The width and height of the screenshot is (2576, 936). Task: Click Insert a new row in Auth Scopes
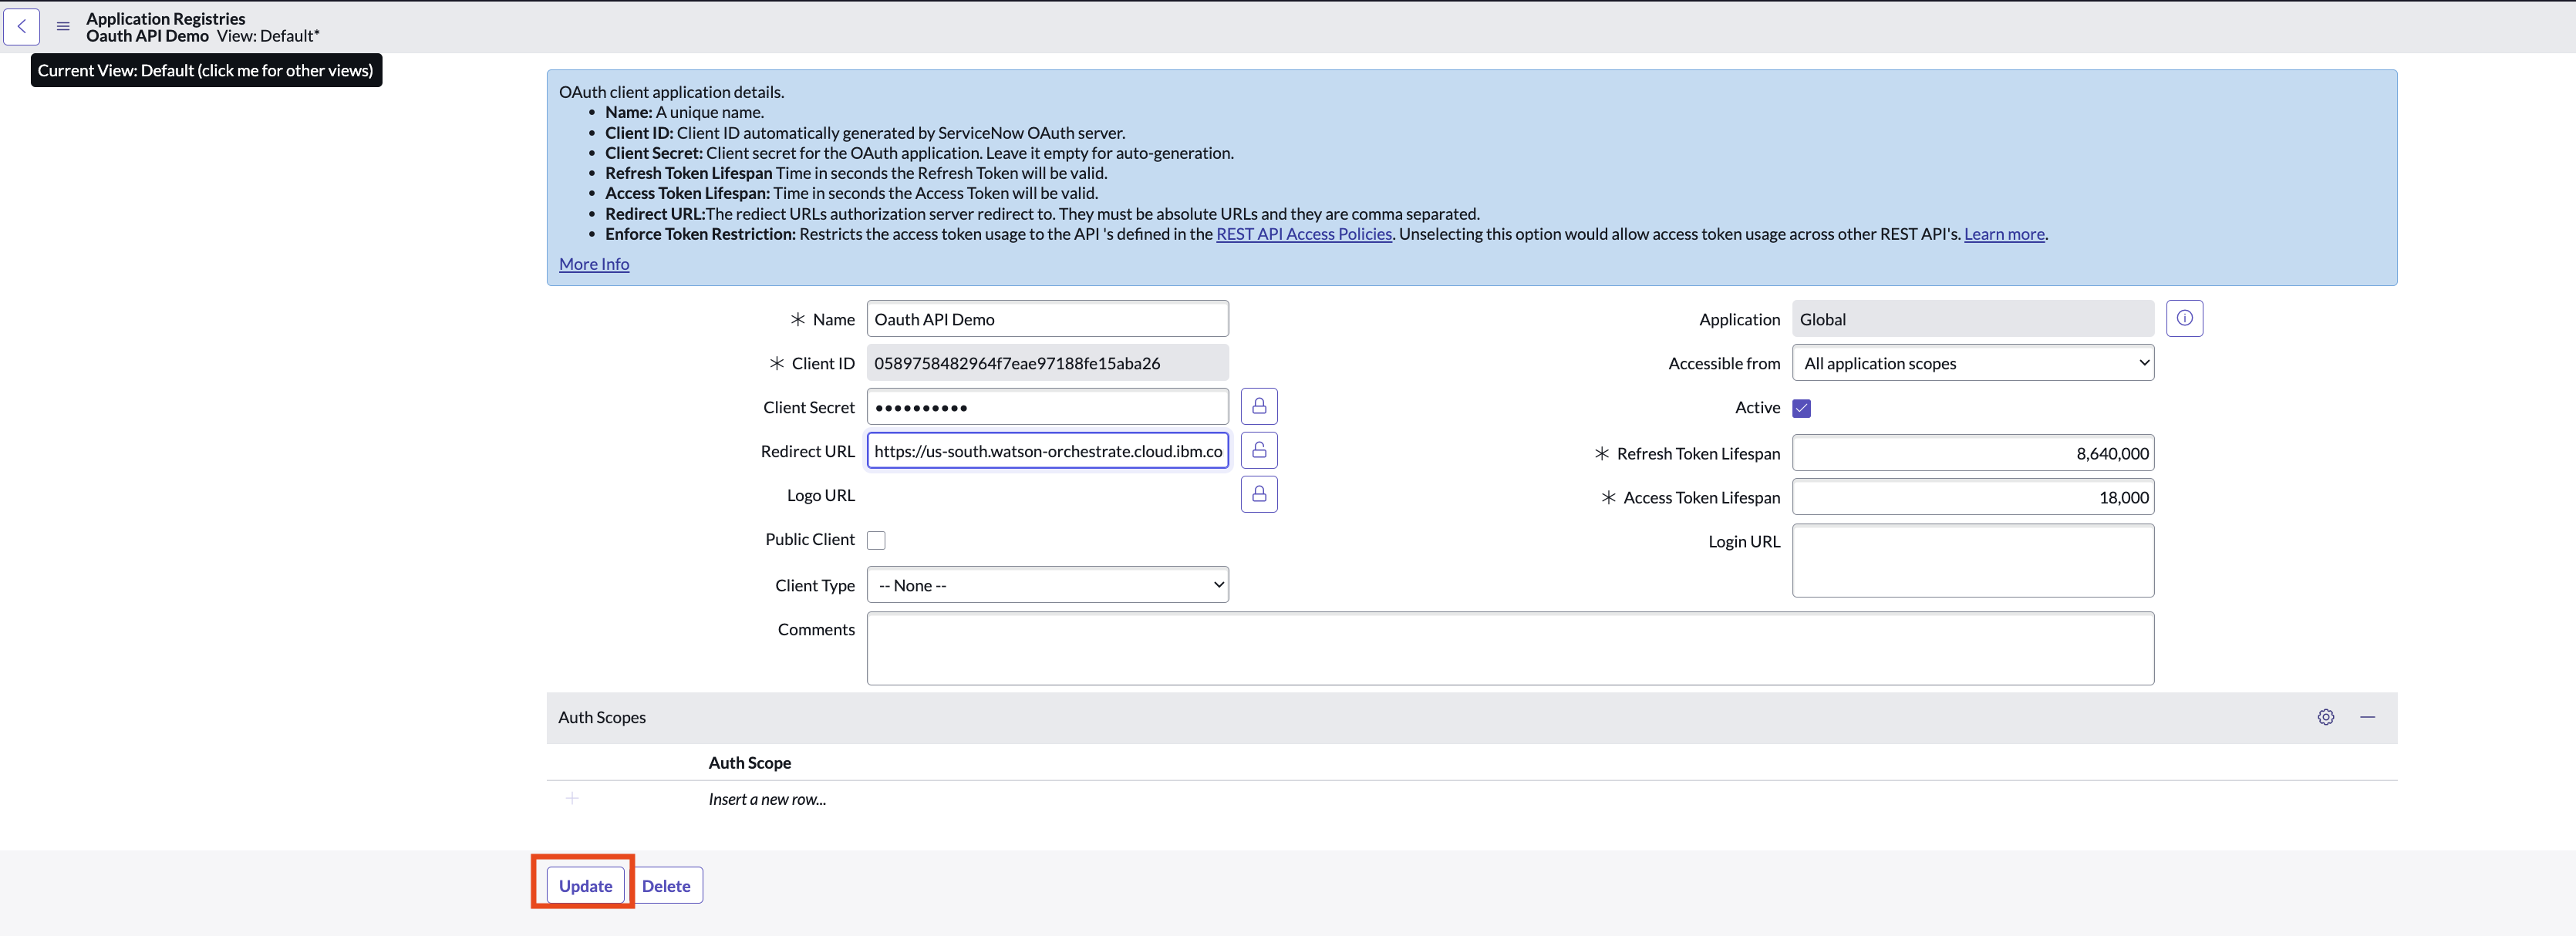767,799
